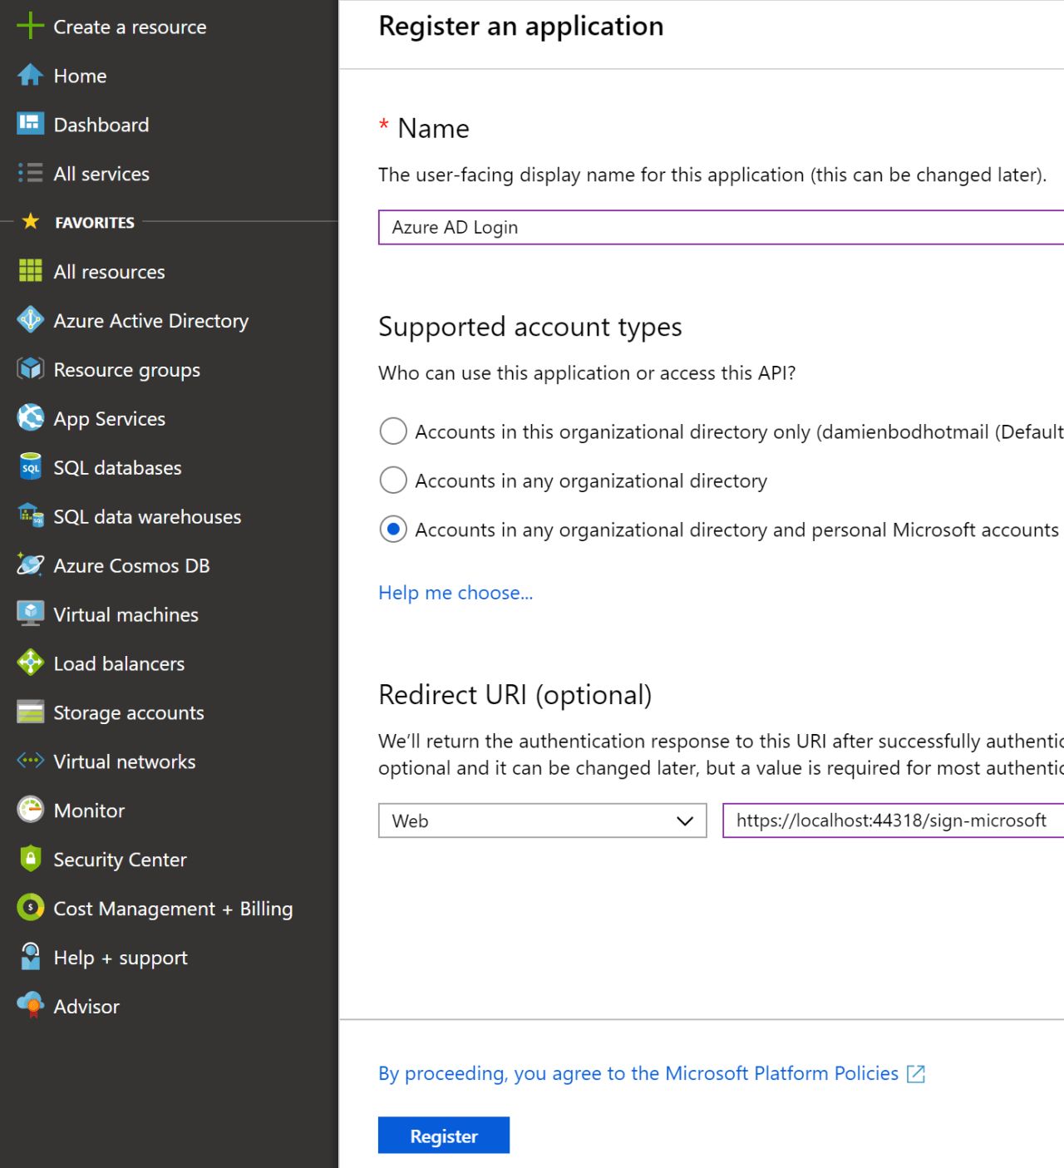Open the Help me choose link

[456, 593]
